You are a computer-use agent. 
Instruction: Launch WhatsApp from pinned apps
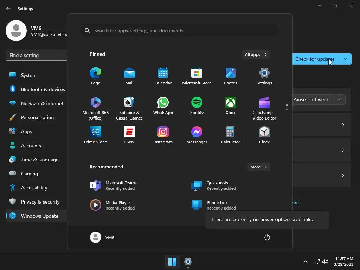163,105
